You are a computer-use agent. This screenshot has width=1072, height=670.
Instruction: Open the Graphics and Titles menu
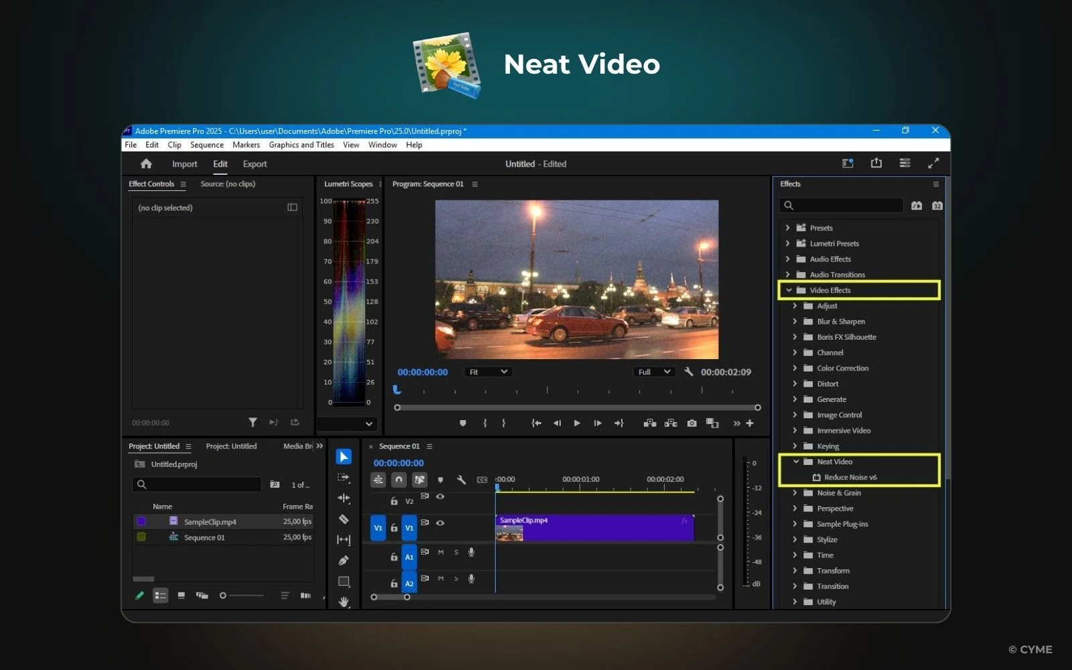pyautogui.click(x=301, y=145)
